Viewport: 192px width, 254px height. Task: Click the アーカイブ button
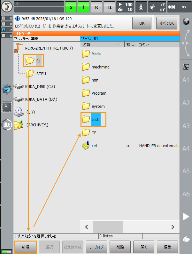[x=96, y=247]
